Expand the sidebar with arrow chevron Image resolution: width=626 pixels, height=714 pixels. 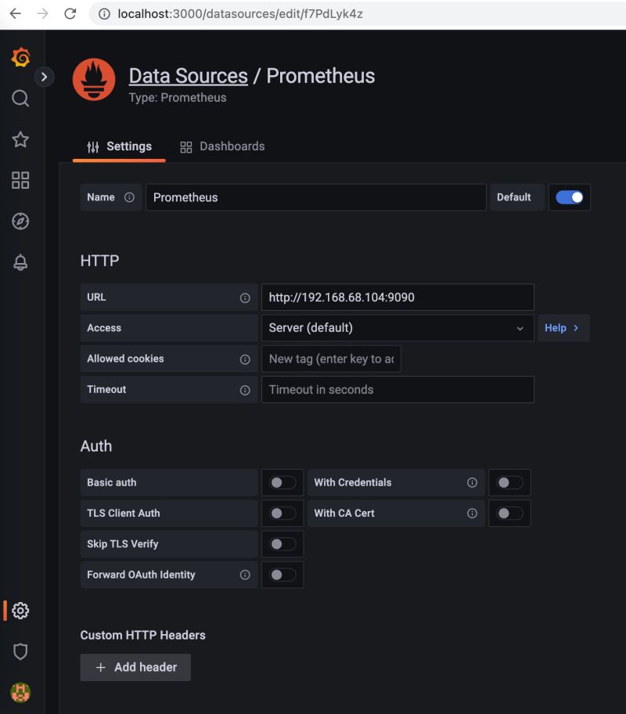click(x=45, y=77)
